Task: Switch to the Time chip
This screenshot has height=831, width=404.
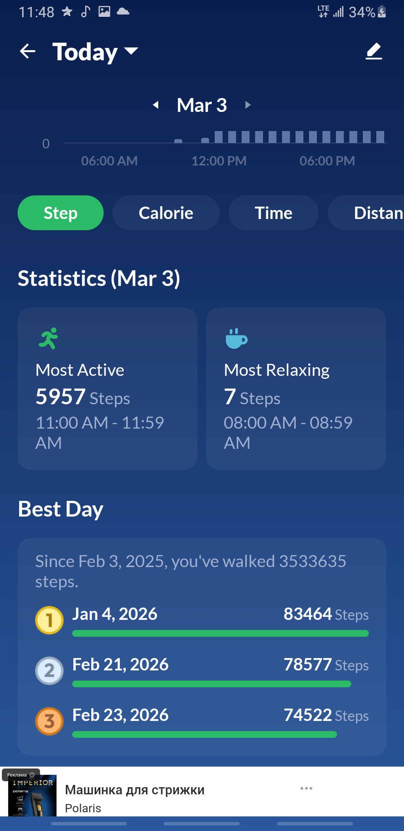Action: pyautogui.click(x=273, y=213)
